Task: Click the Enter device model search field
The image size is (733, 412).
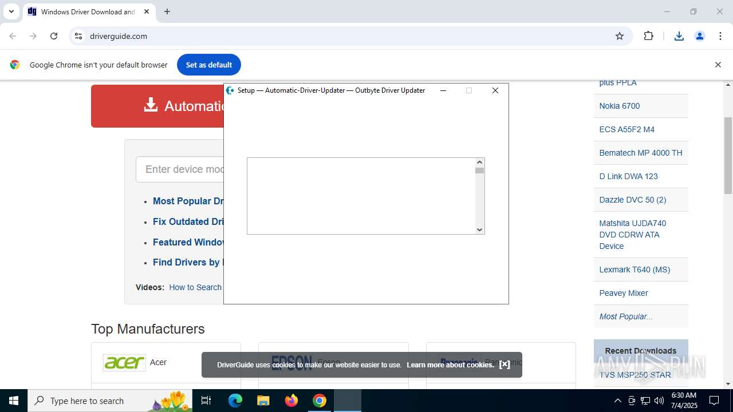Action: click(180, 169)
